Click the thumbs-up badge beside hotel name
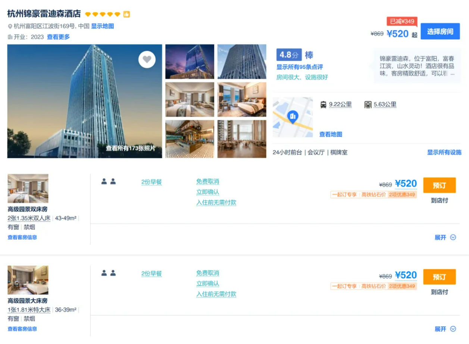Screen dimensions: 469x344 point(126,15)
